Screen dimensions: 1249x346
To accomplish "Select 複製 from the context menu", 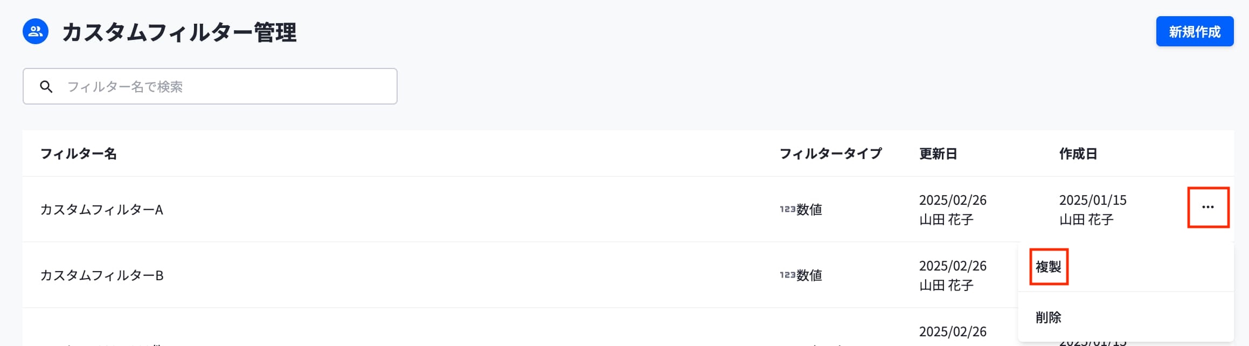I will point(1048,267).
